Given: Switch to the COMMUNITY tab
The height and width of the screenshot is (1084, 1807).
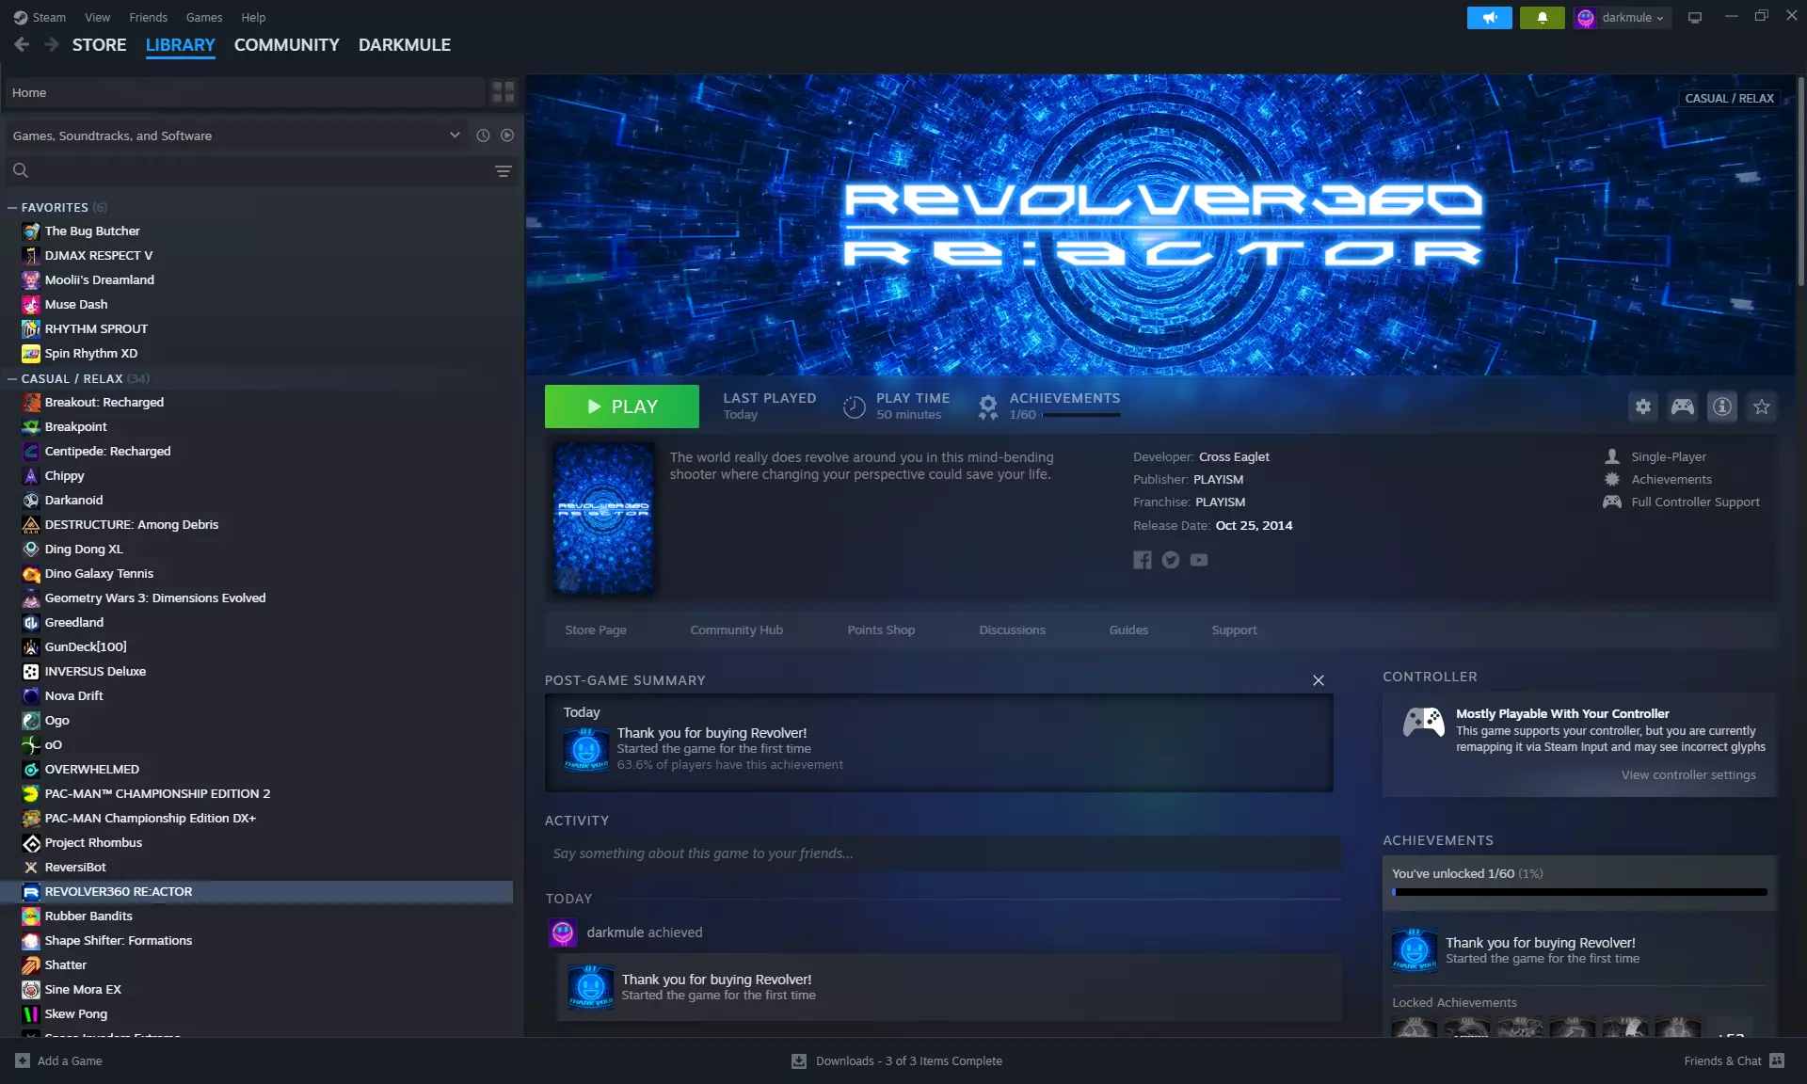Looking at the screenshot, I should tap(286, 44).
